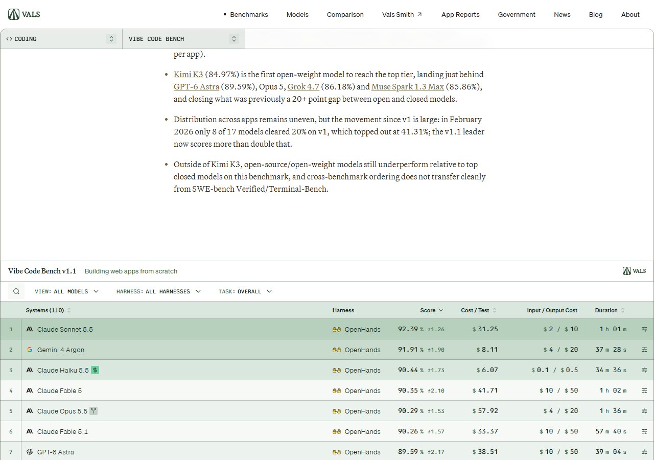
Task: Expand the HARNESS: ALL HARNESSES filter
Action: tap(158, 291)
